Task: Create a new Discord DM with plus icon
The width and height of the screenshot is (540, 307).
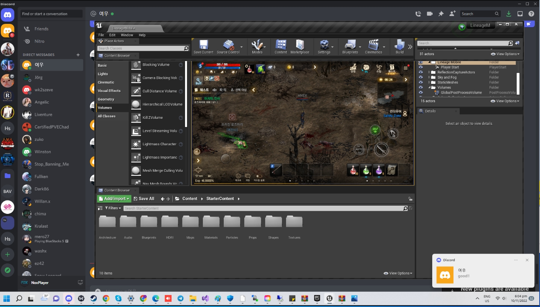Action: [78, 55]
